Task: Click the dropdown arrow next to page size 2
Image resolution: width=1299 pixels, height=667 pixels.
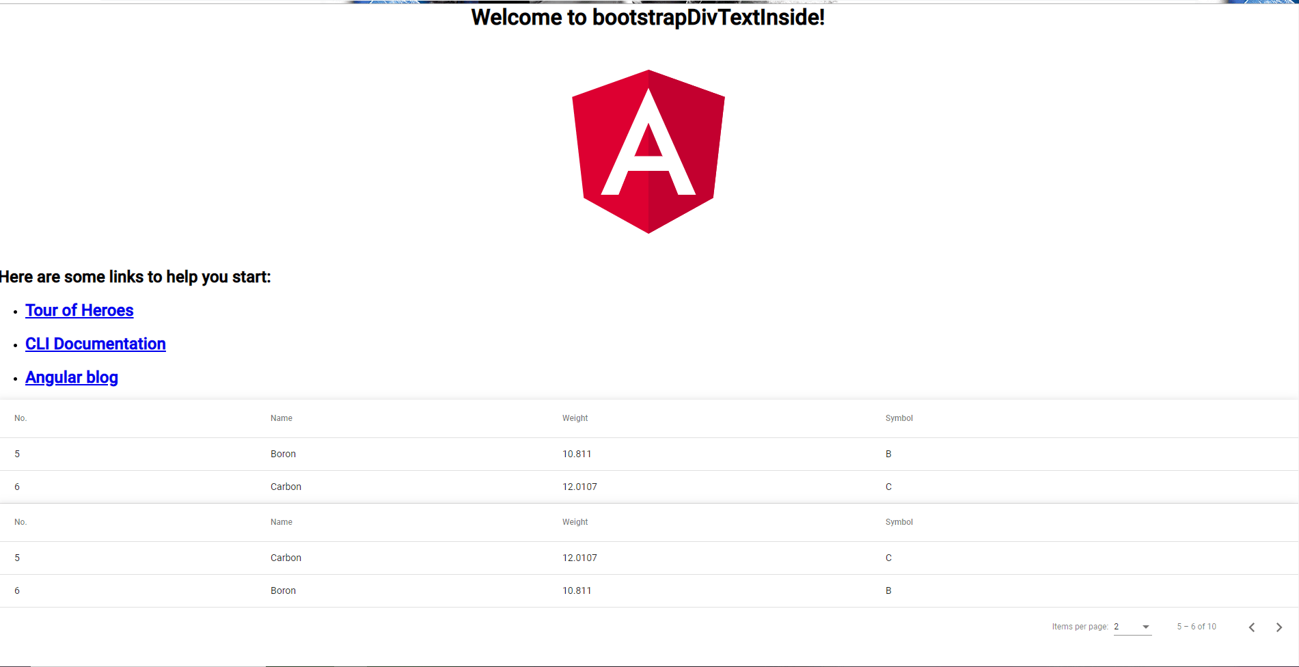Action: (1147, 627)
